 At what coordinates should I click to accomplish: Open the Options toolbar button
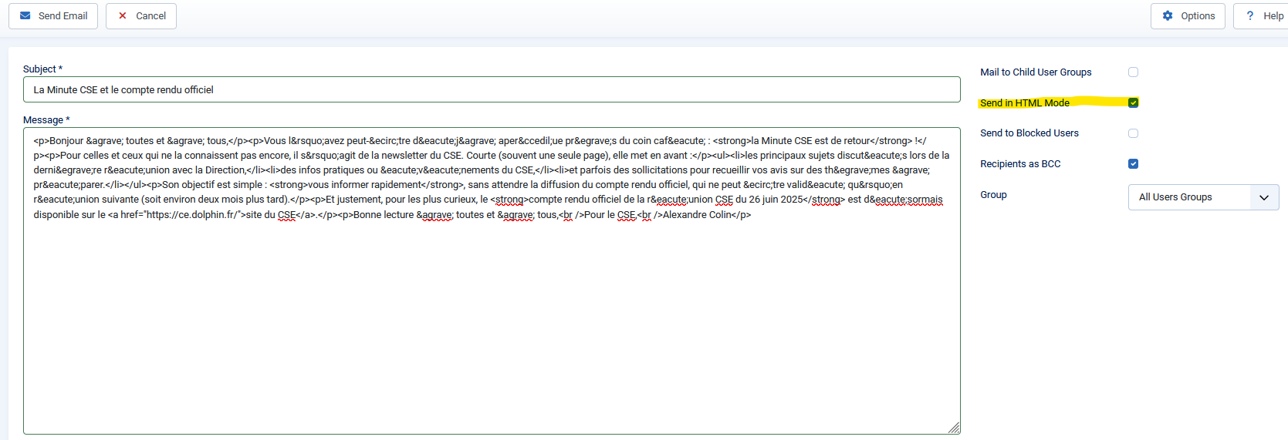(1188, 16)
